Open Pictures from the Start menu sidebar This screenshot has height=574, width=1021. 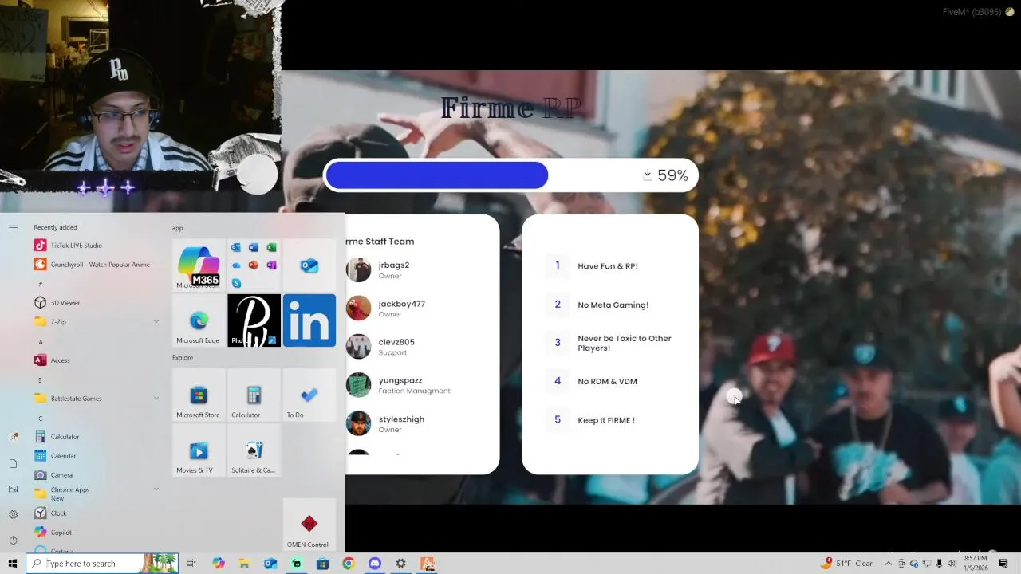[13, 489]
